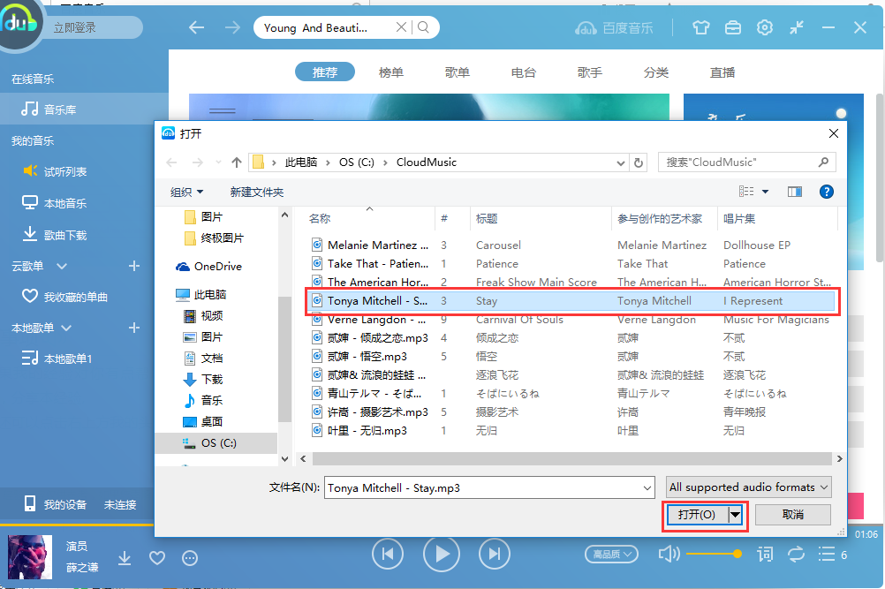This screenshot has width=885, height=589.
Task: Show lyrics with the 词 icon
Action: [765, 554]
